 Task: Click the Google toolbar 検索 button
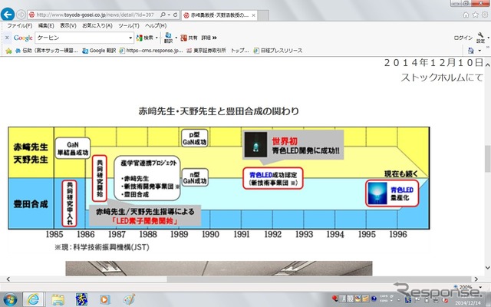point(145,38)
